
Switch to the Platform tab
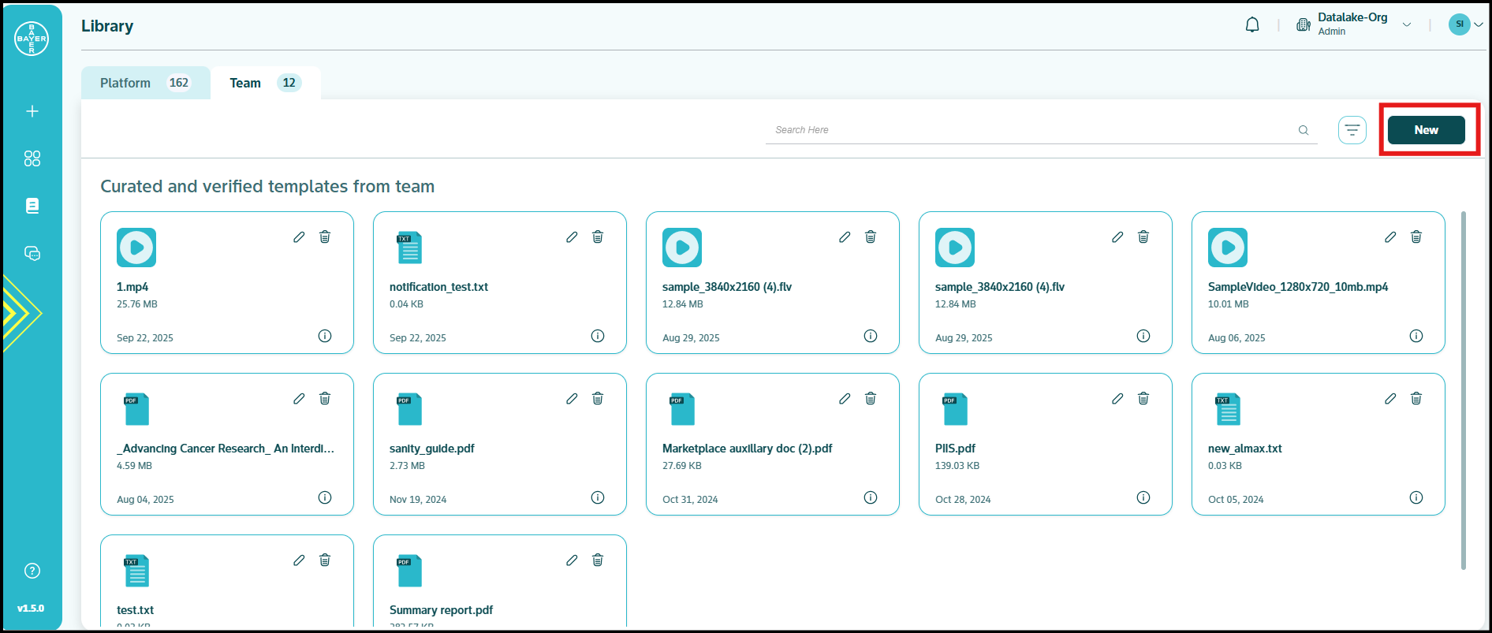click(x=145, y=83)
